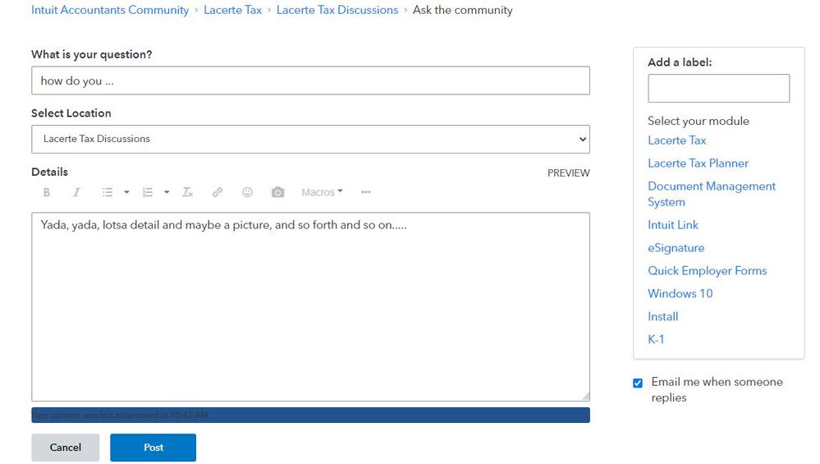The image size is (820, 464).
Task: Open the emoji picker
Action: click(247, 192)
